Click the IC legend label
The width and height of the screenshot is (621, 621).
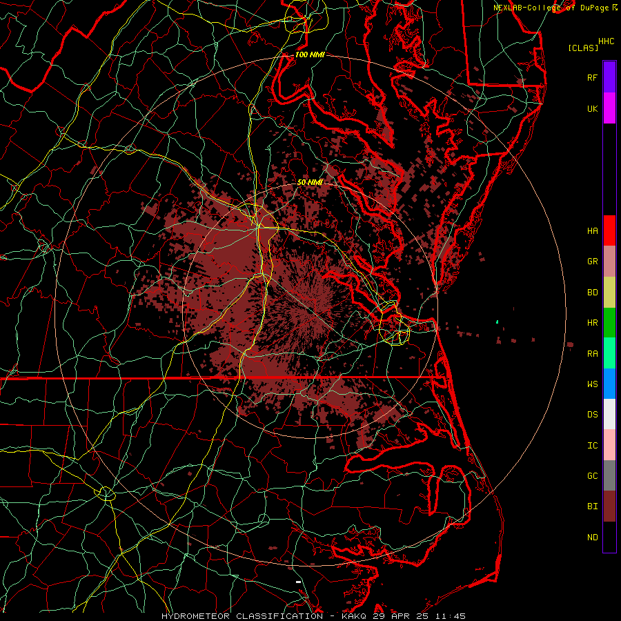tap(592, 446)
